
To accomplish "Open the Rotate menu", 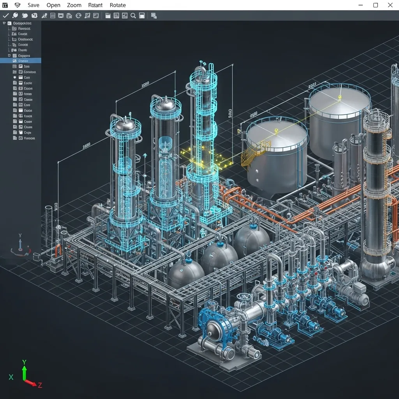I will click(x=118, y=5).
